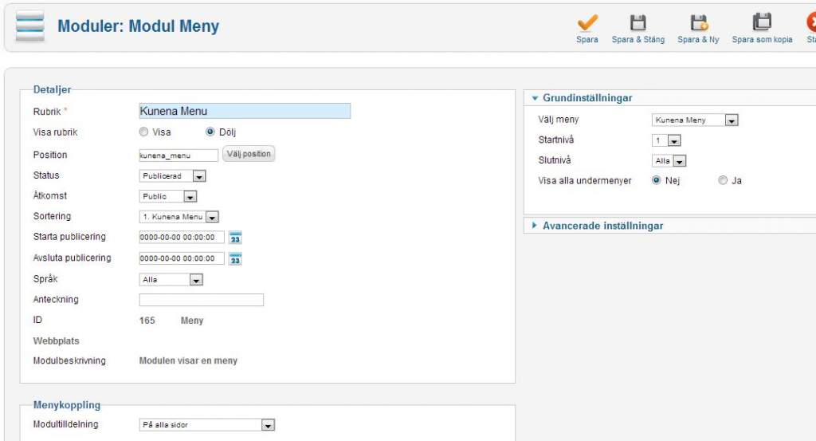
Task: Click the Spara som kopia icon
Action: point(762,23)
